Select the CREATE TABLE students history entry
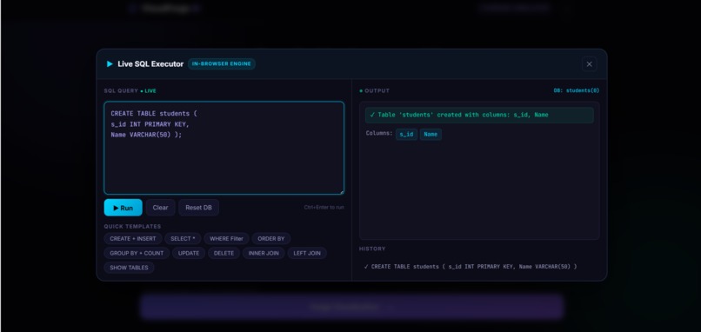Screen dimensions: 701x332 (479, 267)
